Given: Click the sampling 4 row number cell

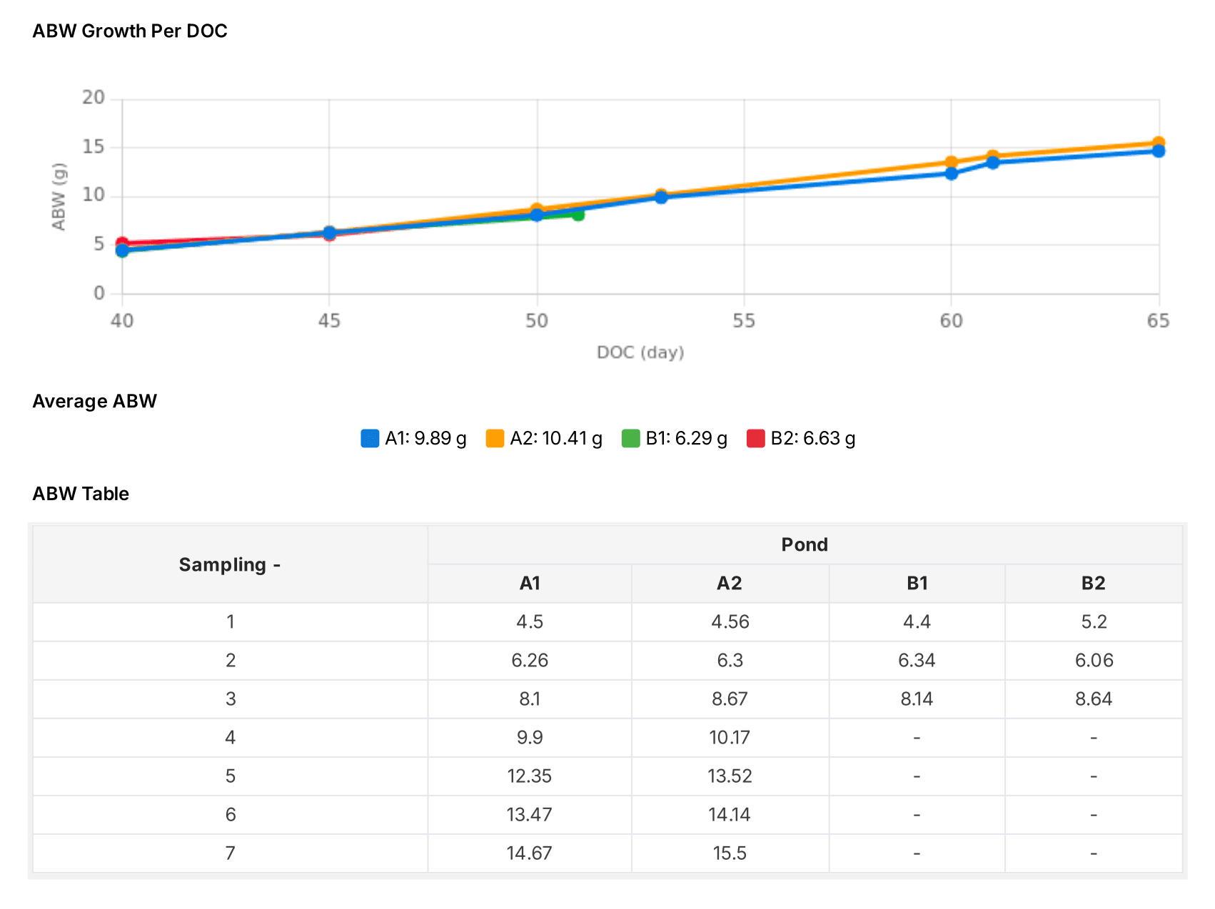Looking at the screenshot, I should coord(230,738).
